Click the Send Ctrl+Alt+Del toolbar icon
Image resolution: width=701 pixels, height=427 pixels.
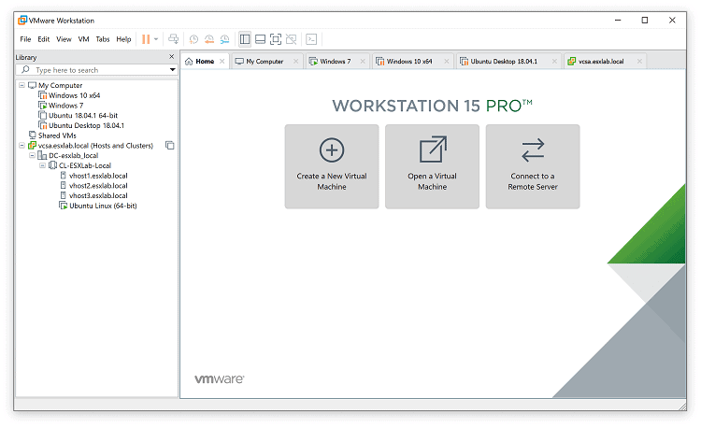pyautogui.click(x=174, y=39)
